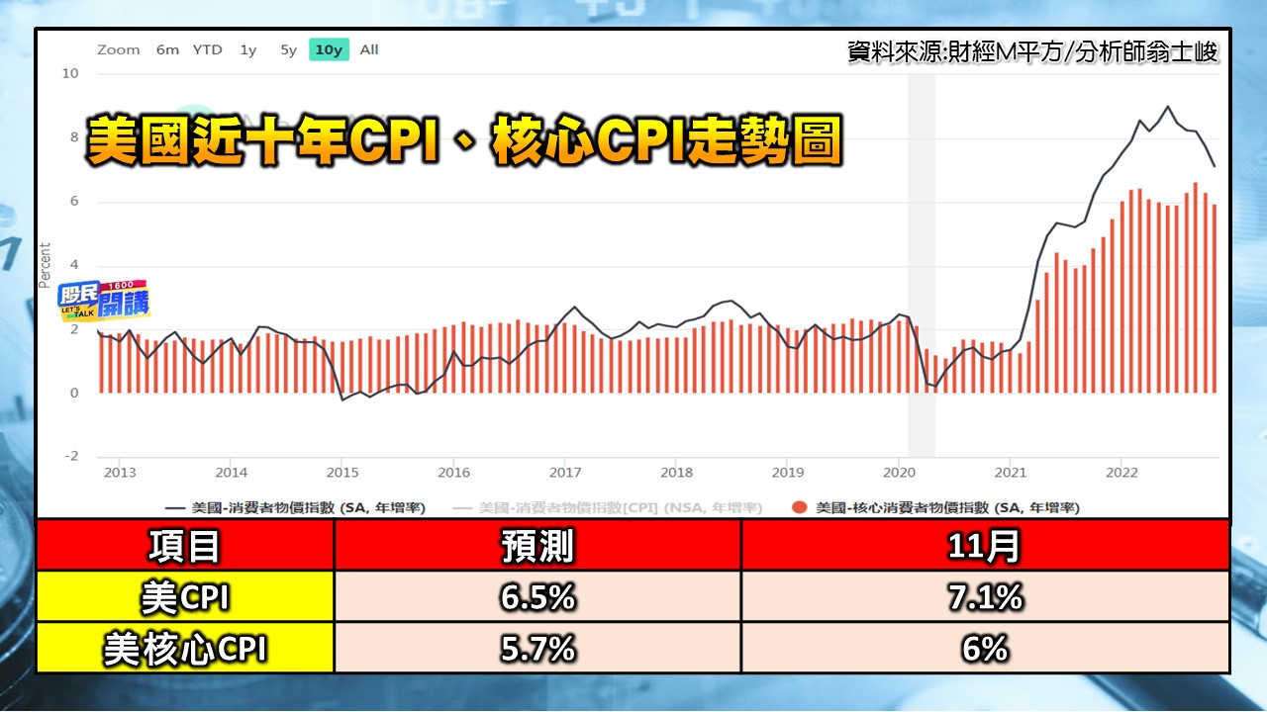Click the Zoom label text
Screen dimensions: 1267x712
coord(119,49)
